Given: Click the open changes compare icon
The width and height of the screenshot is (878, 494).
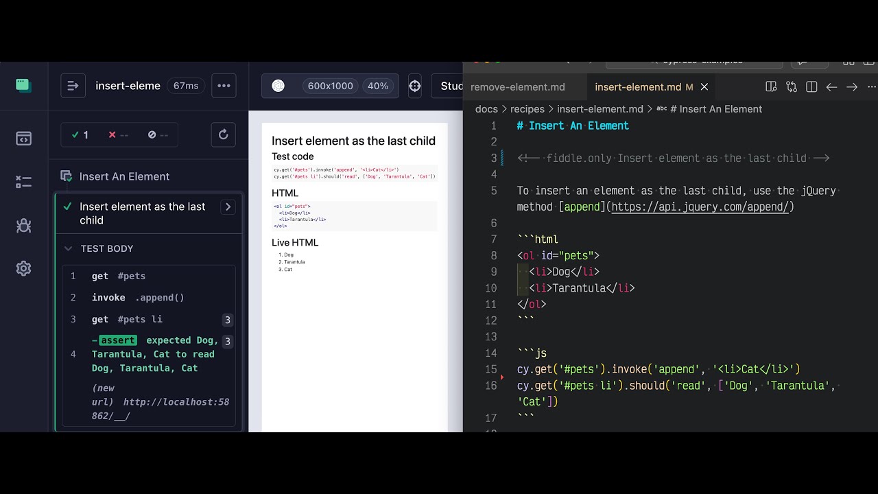Looking at the screenshot, I should [x=792, y=87].
